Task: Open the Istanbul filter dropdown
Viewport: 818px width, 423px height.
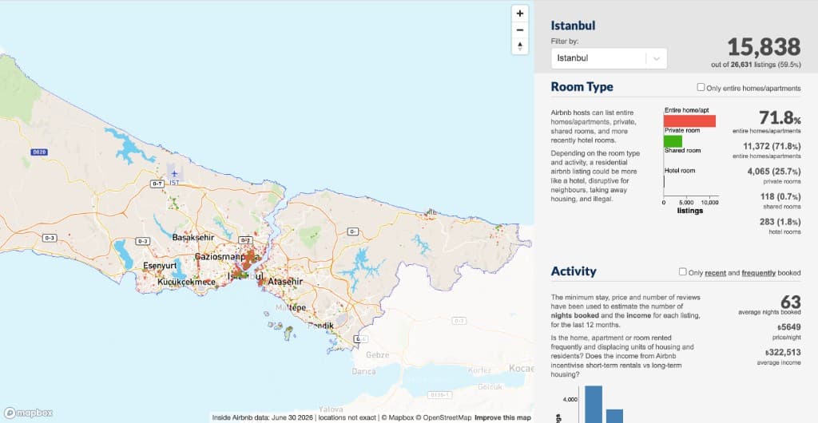Action: pyautogui.click(x=609, y=58)
